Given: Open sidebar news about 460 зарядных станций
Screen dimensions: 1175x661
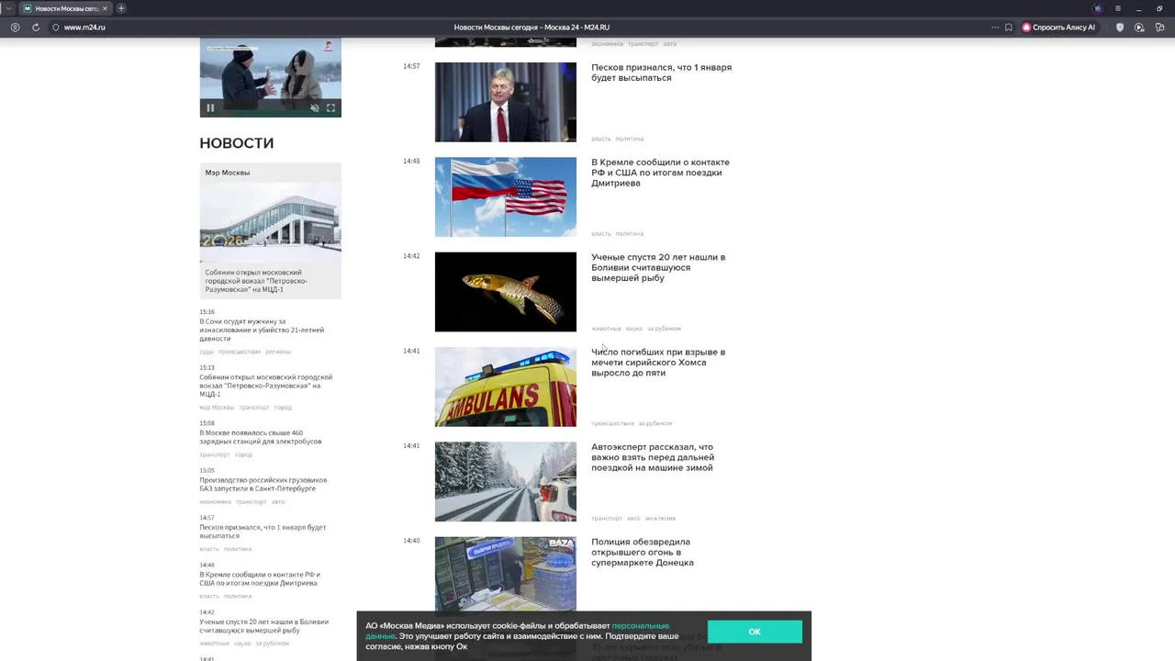Looking at the screenshot, I should 261,437.
